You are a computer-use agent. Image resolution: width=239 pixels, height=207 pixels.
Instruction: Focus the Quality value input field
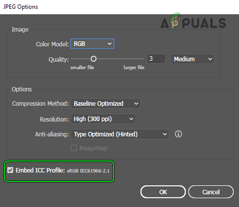click(x=156, y=59)
